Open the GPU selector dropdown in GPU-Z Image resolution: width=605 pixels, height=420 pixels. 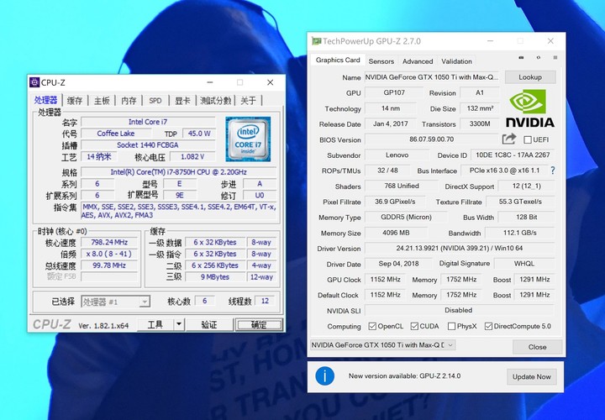[x=383, y=344]
